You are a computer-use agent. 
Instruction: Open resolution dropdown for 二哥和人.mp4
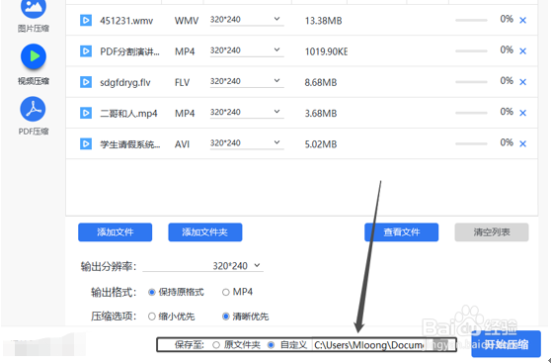pyautogui.click(x=247, y=113)
